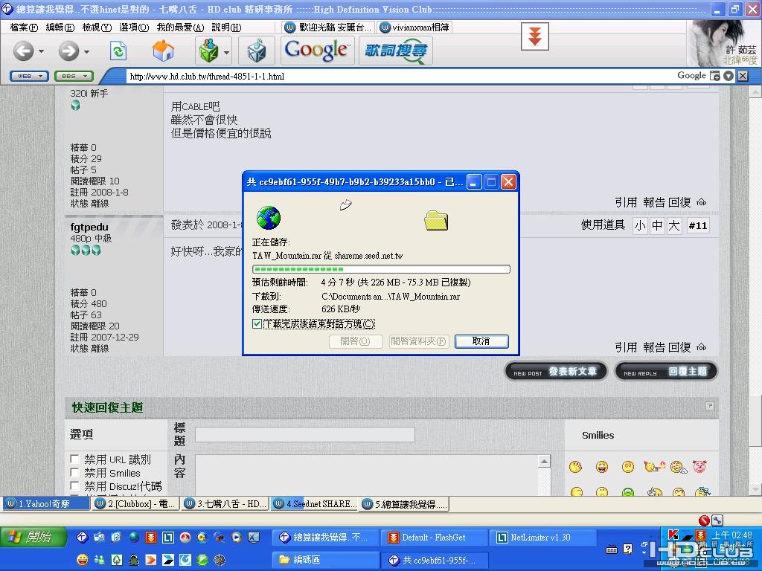Click the browser Forward arrow button
The height and width of the screenshot is (571, 762).
click(68, 51)
